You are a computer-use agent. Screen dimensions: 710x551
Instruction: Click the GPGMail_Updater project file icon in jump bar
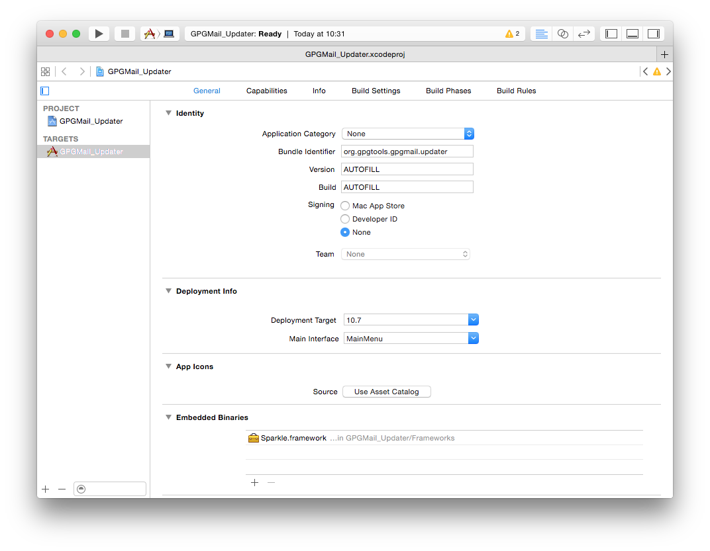coord(100,71)
